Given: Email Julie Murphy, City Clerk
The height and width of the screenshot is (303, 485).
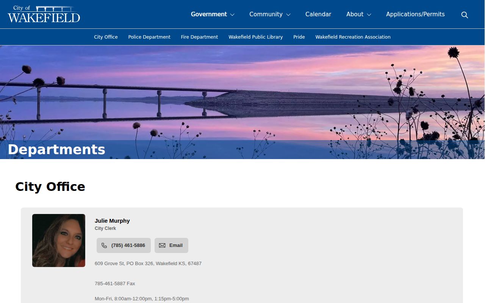Looking at the screenshot, I should coord(171,245).
